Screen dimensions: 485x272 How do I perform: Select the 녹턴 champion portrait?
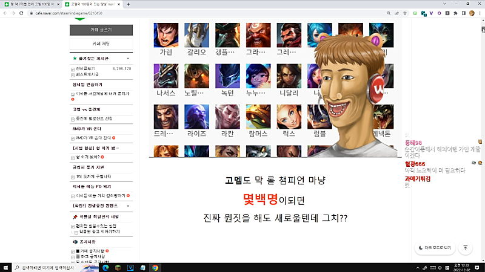(227, 76)
